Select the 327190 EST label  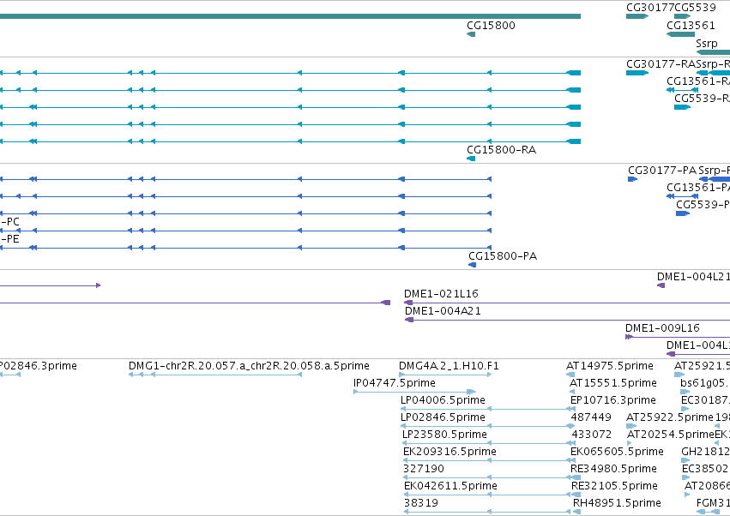[x=424, y=469]
